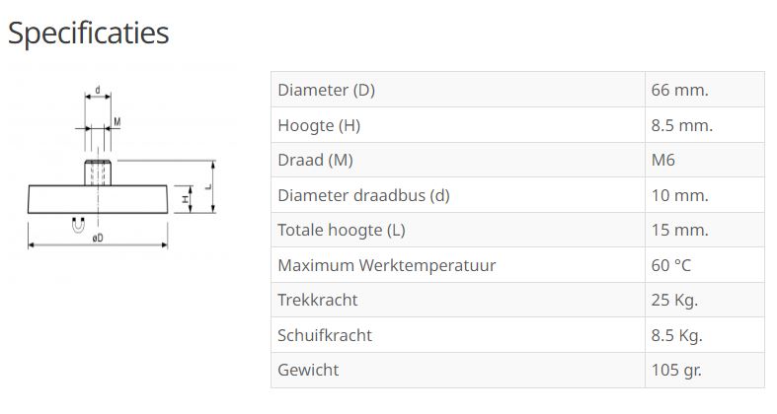The width and height of the screenshot is (777, 414).
Task: Click the 10 mm. value cell
Action: 679,195
